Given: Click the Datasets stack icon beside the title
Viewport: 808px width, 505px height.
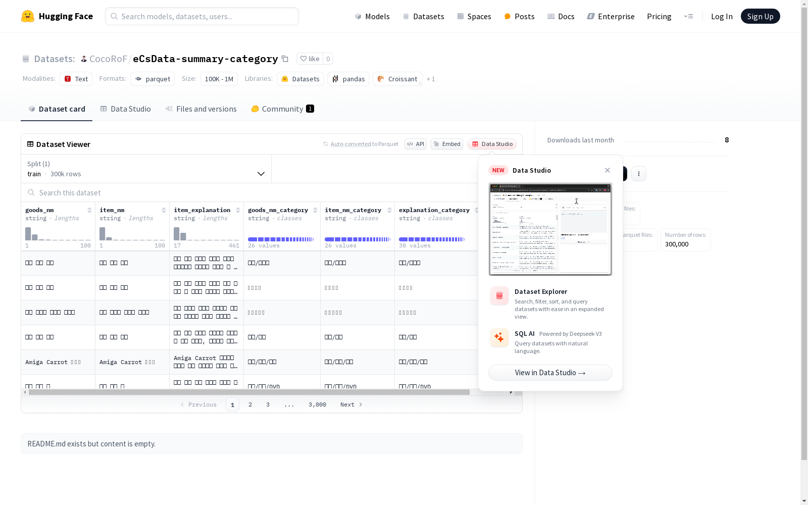Looking at the screenshot, I should coord(26,59).
